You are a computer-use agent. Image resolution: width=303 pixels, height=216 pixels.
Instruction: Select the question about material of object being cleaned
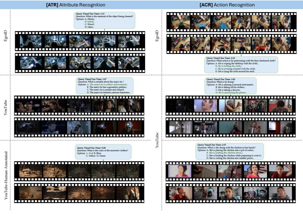[105, 16]
